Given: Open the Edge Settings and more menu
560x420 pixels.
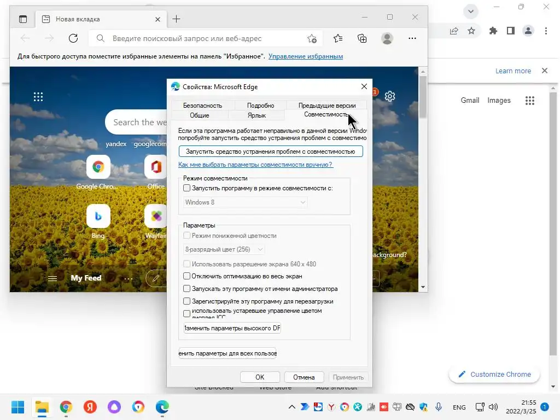Looking at the screenshot, I should 412,38.
